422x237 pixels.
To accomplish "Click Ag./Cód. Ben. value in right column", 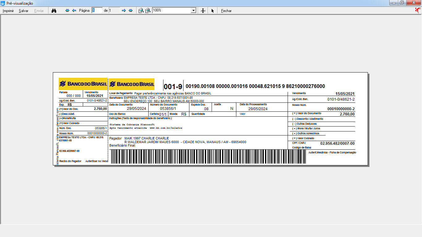I will point(341,99).
